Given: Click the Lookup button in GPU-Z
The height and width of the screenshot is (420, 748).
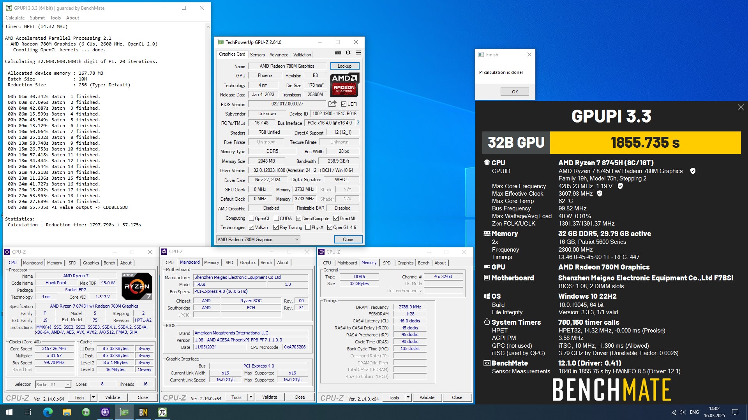Looking at the screenshot, I should click(x=344, y=66).
